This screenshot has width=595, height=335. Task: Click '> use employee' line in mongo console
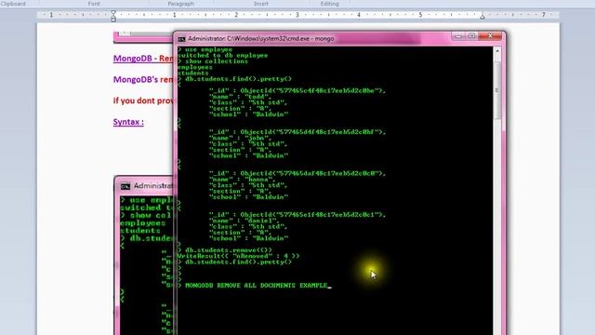[x=205, y=49]
